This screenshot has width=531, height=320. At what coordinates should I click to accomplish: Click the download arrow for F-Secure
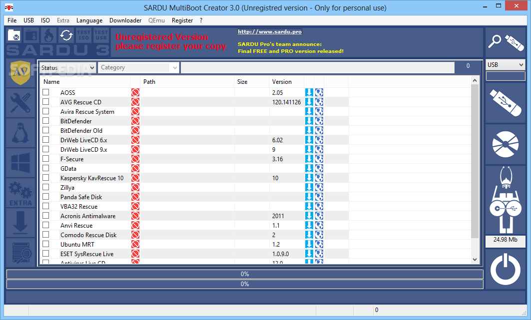[309, 159]
